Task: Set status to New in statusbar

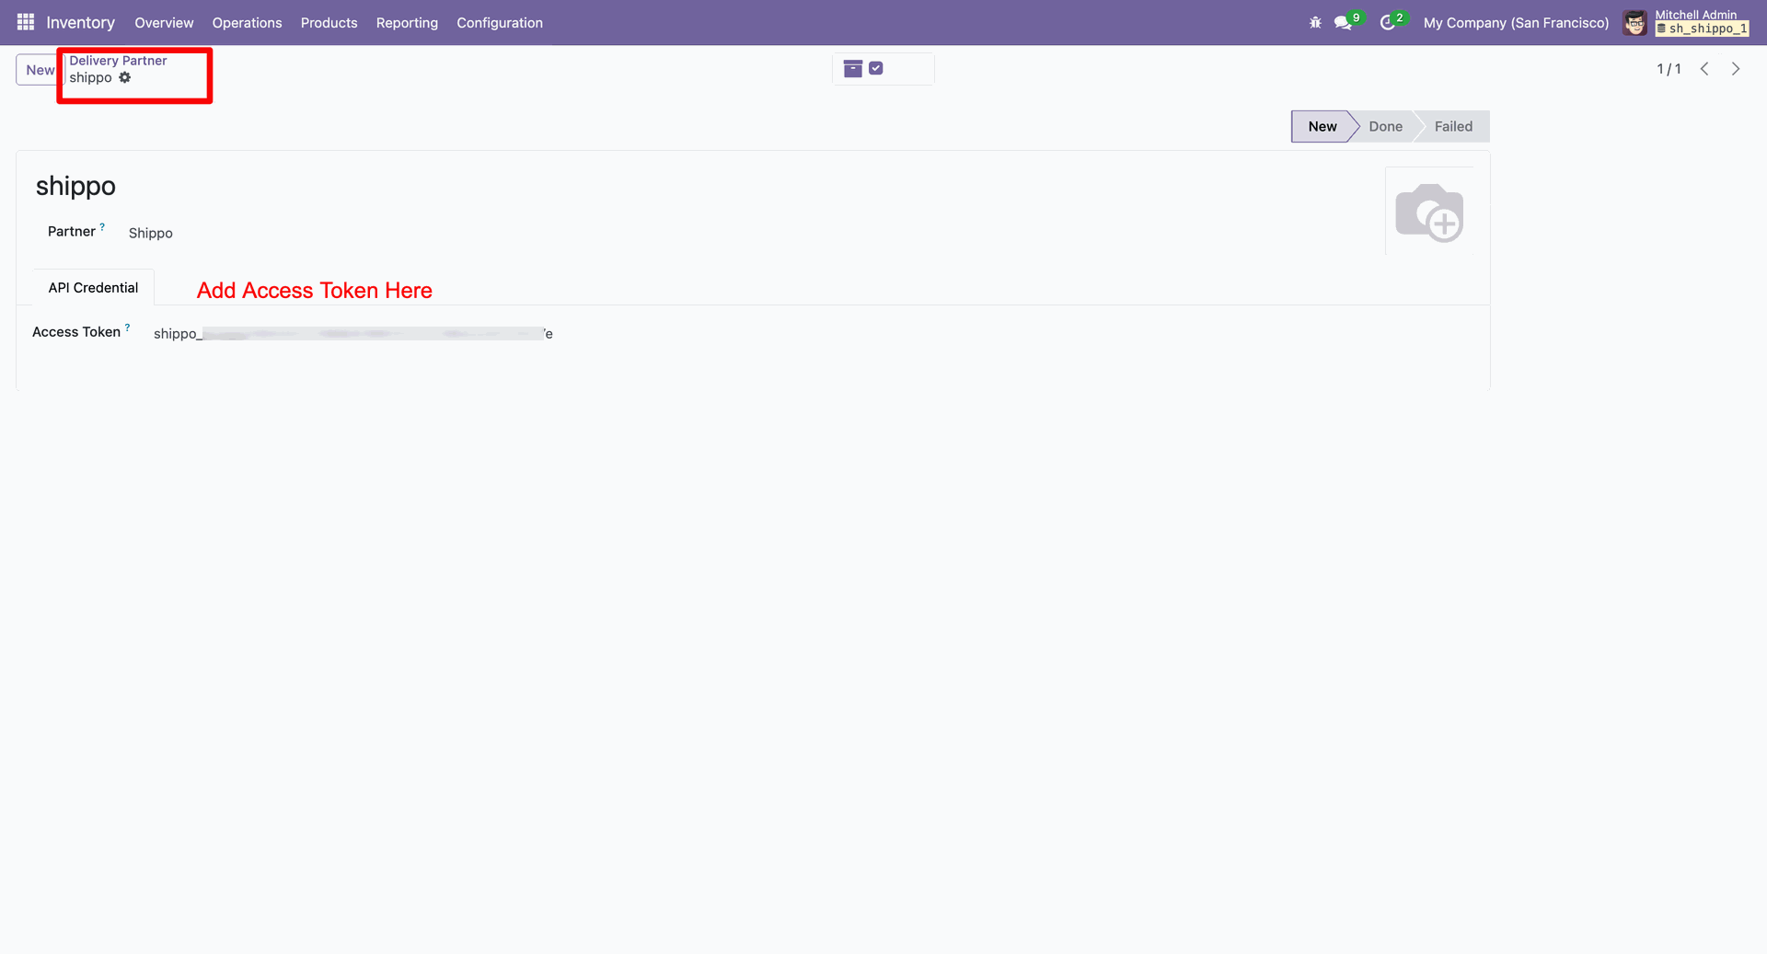Action: 1322,126
